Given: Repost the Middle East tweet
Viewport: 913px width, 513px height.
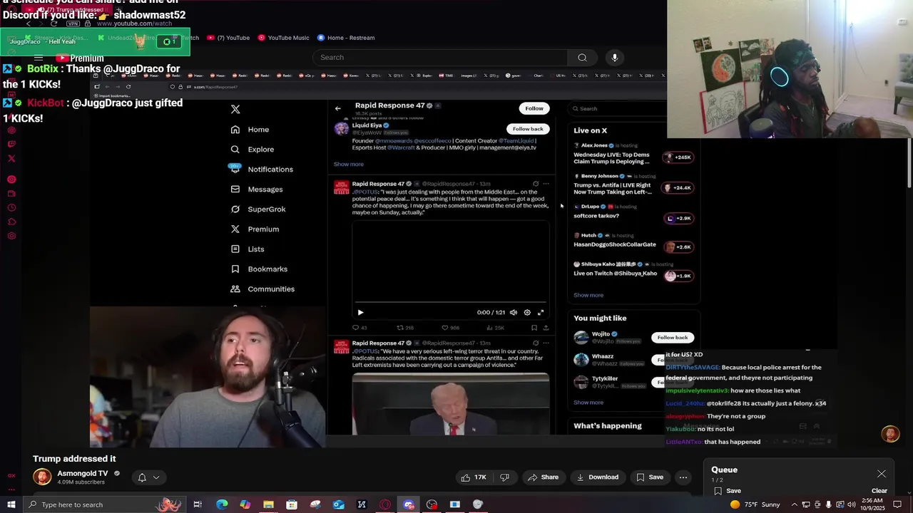Looking at the screenshot, I should 404,328.
